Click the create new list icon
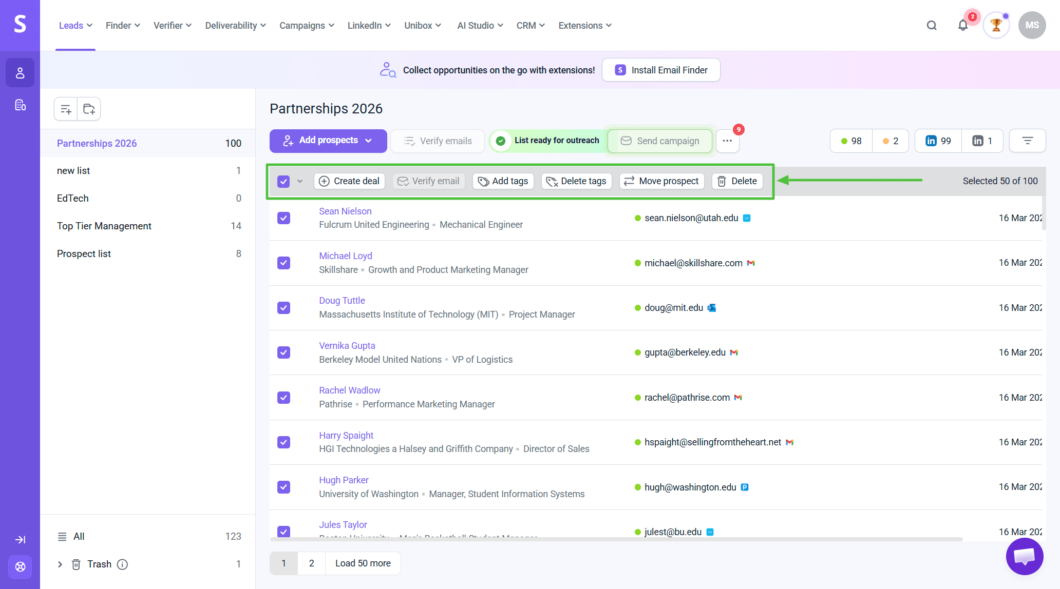 pyautogui.click(x=66, y=109)
